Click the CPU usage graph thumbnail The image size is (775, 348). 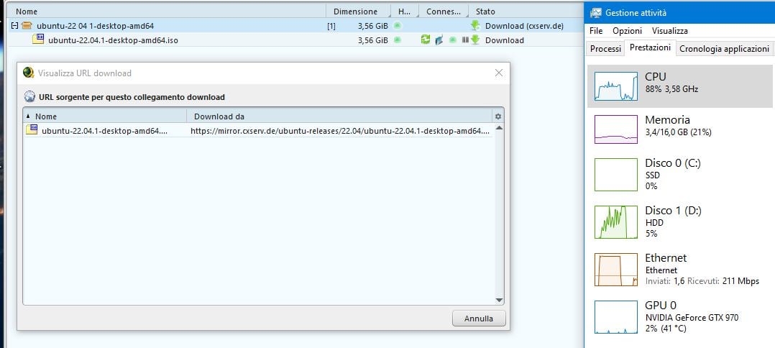click(616, 86)
